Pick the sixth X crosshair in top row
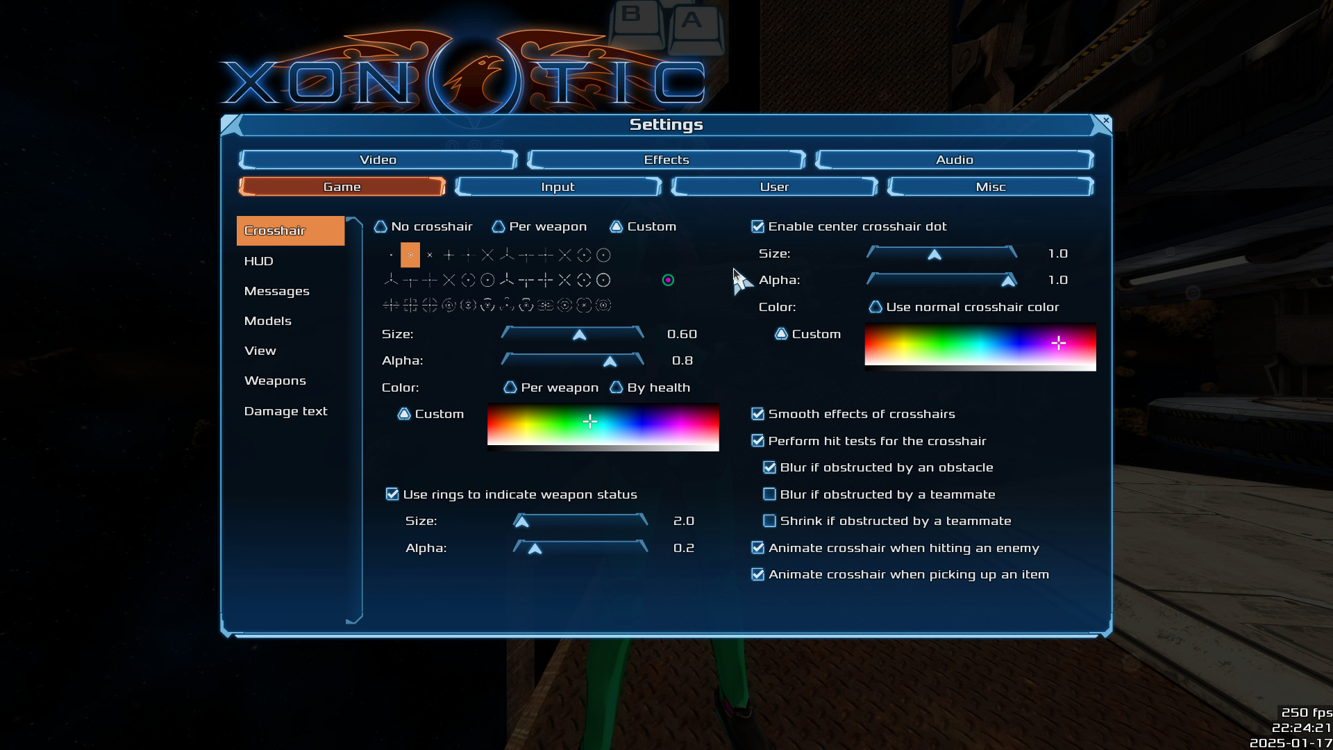Image resolution: width=1333 pixels, height=750 pixels. [x=487, y=255]
